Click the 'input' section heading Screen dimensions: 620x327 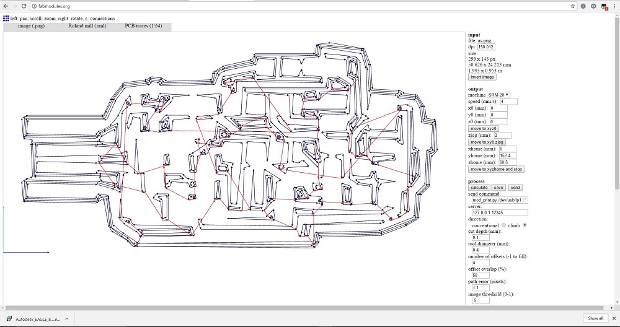[474, 35]
